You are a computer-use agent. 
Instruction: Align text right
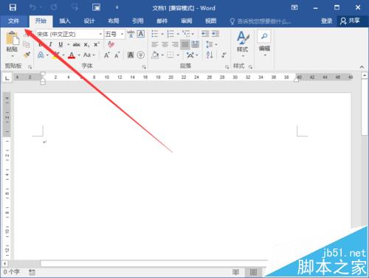175,44
